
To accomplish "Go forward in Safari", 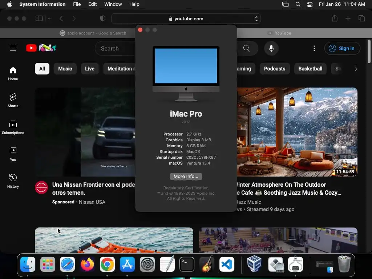I will (x=74, y=19).
